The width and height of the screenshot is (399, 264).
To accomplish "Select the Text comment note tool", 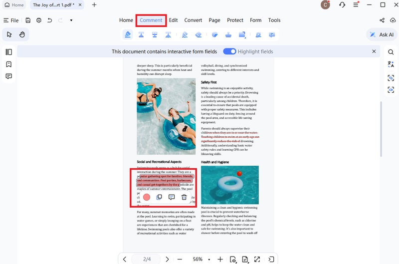I will coord(272,34).
